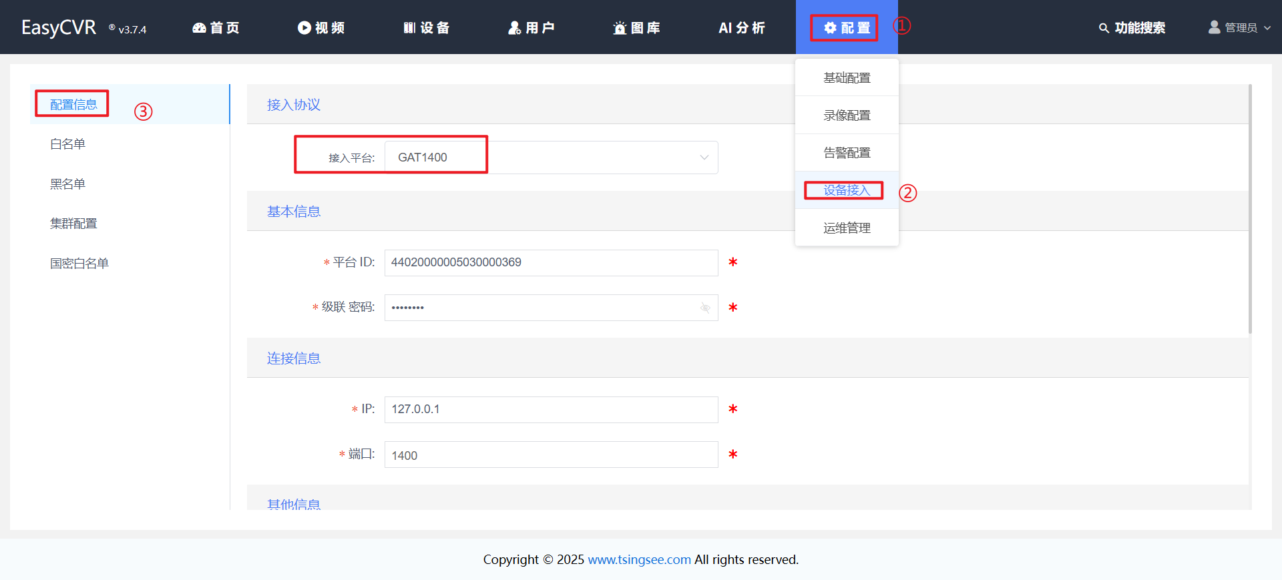Image resolution: width=1282 pixels, height=580 pixels.
Task: Open 白名单 in the left sidebar
Action: (x=67, y=144)
